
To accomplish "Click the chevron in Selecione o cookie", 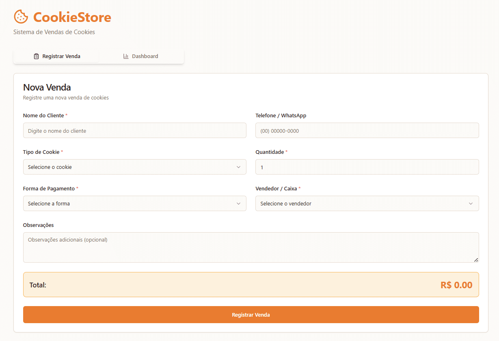I will coord(238,167).
